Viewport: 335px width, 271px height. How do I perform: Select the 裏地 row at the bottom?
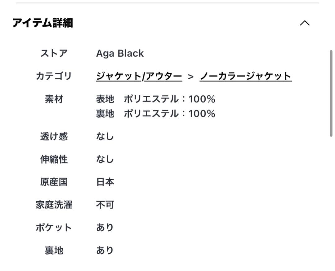54,250
